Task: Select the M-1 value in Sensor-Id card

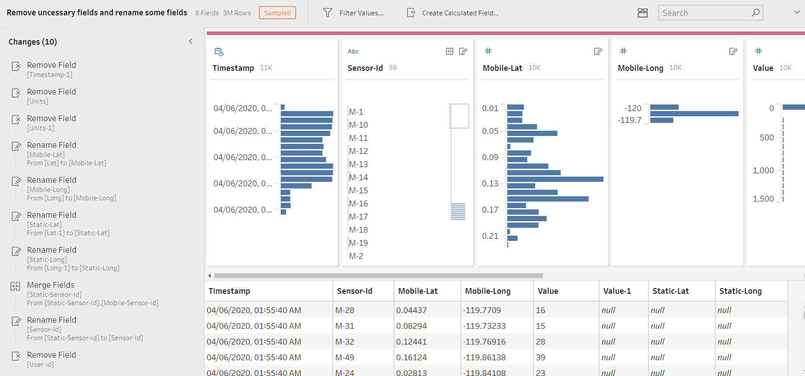Action: [356, 112]
